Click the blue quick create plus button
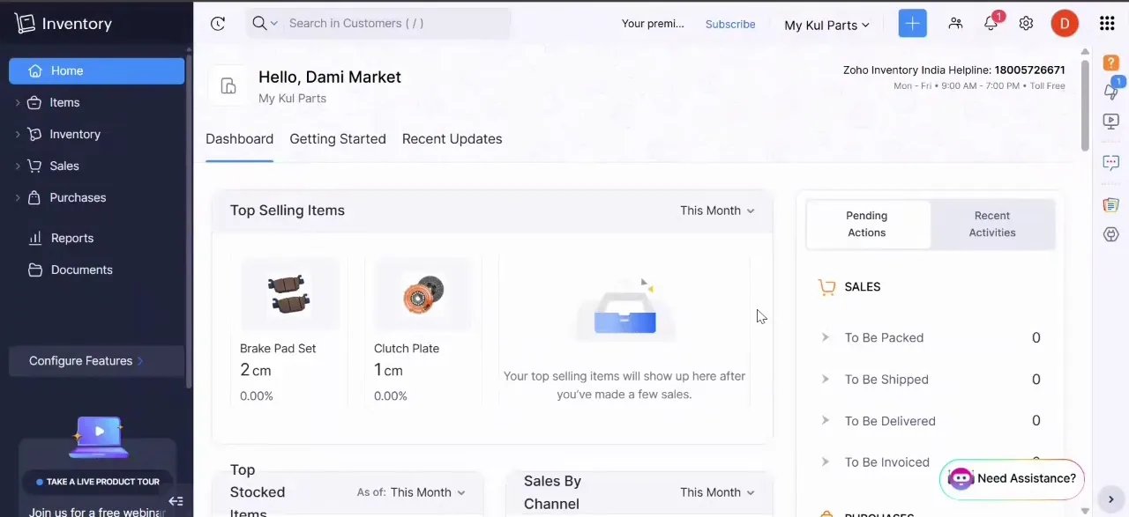 click(x=913, y=24)
